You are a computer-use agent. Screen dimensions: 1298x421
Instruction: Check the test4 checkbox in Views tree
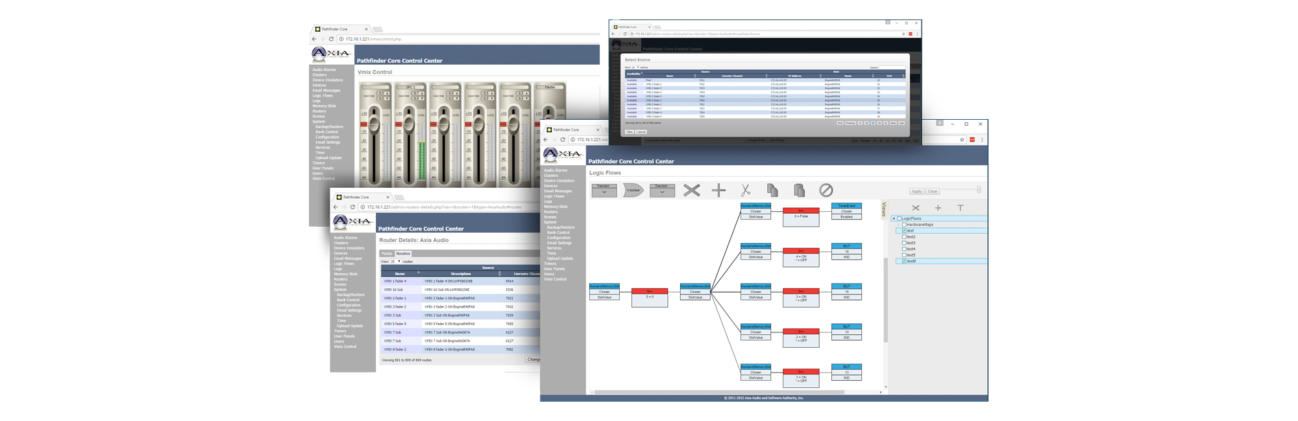(904, 249)
